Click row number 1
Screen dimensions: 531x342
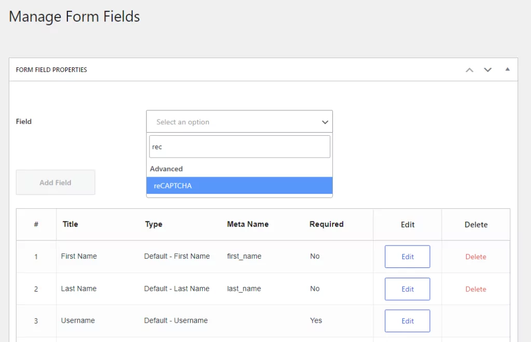[x=36, y=256]
